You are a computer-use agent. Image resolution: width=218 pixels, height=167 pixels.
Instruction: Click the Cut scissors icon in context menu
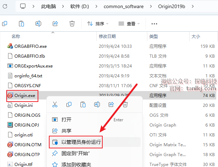[x=55, y=104]
